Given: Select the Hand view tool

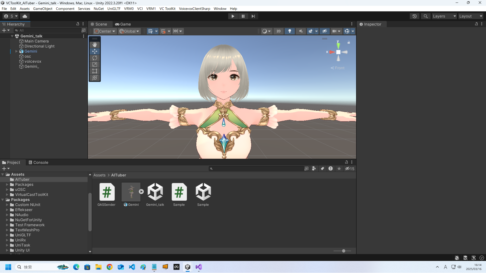Looking at the screenshot, I should tap(95, 45).
